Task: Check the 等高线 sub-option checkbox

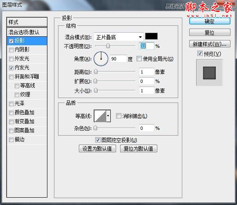Action: pyautogui.click(x=17, y=86)
